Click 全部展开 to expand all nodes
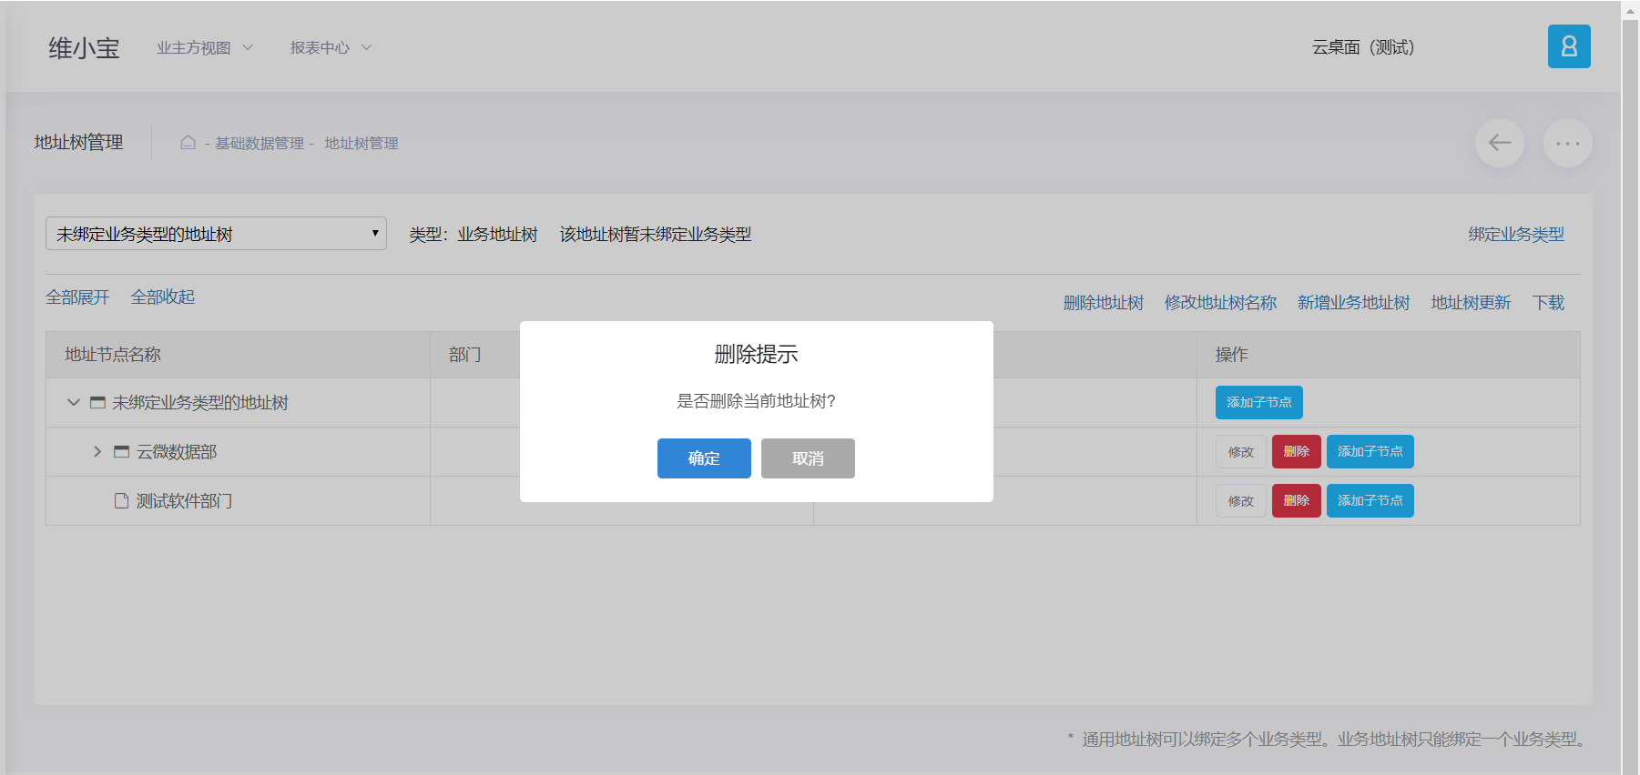 [77, 297]
